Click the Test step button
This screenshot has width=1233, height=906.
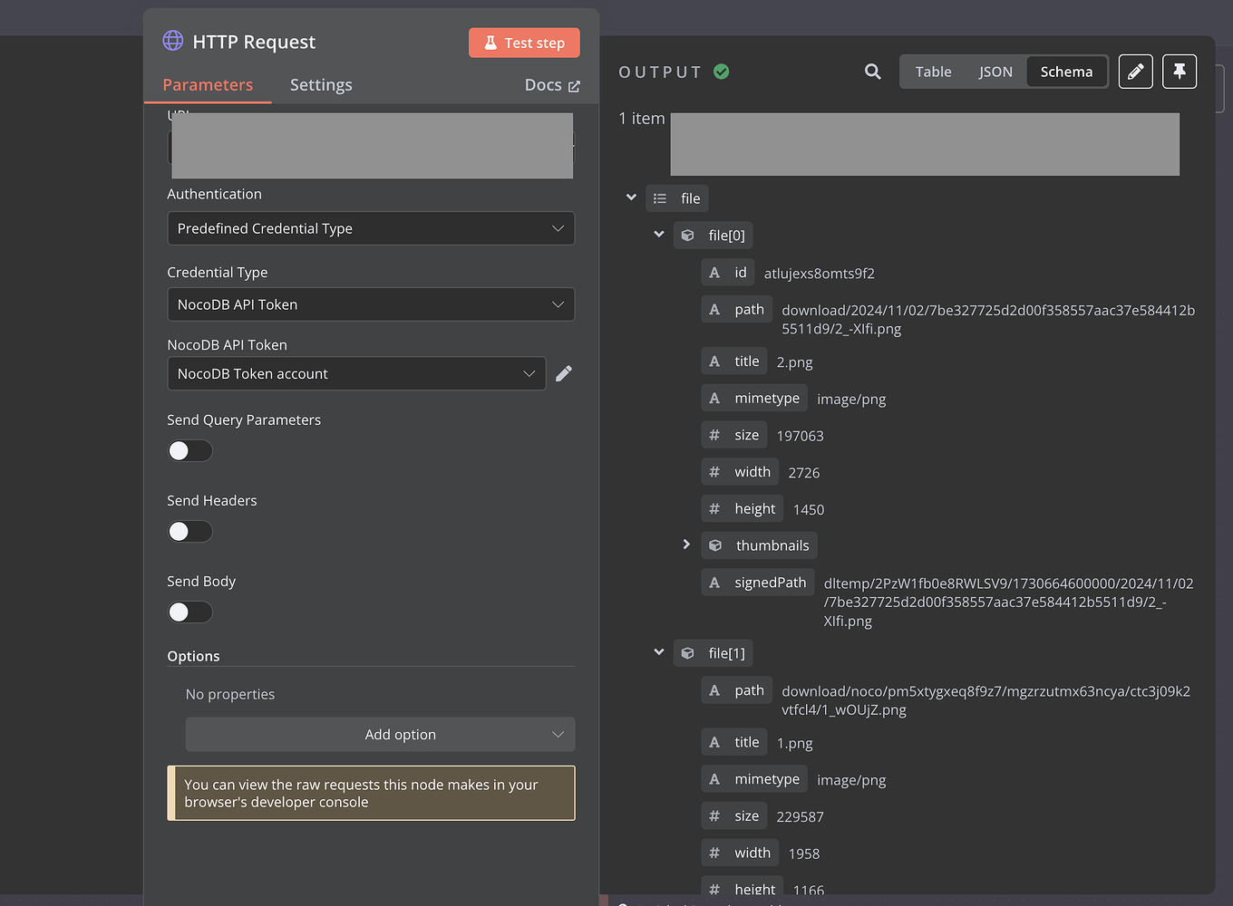coord(524,42)
